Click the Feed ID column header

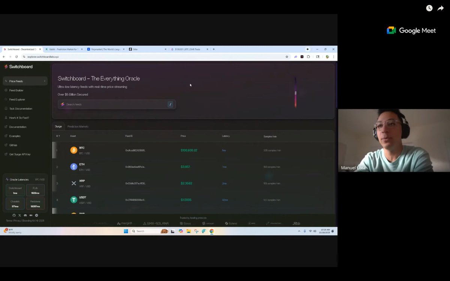click(129, 136)
